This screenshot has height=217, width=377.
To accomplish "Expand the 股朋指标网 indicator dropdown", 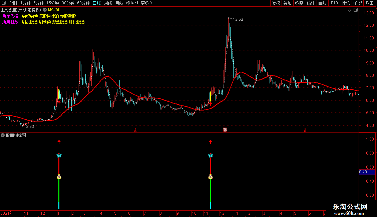I will tap(3, 136).
